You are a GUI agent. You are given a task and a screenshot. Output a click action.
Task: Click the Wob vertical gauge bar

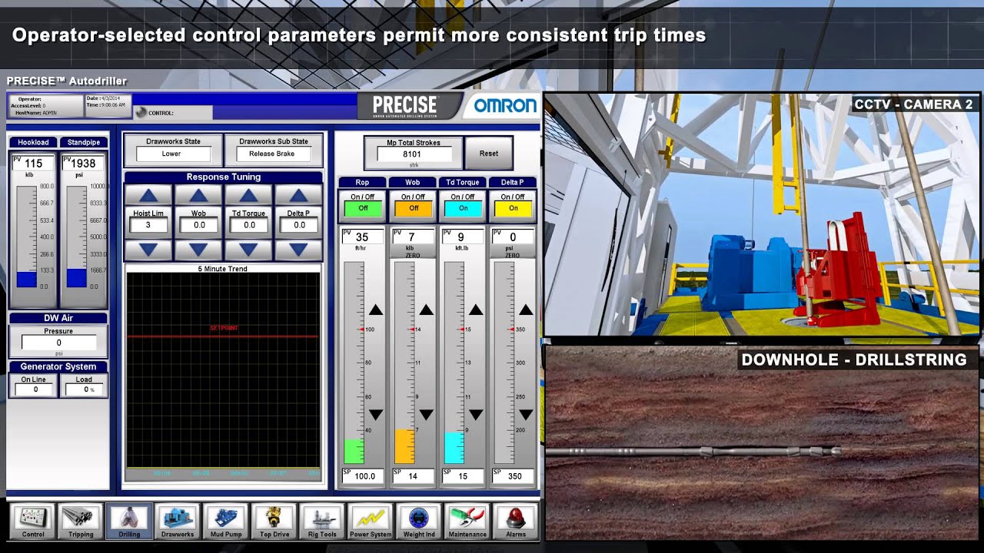click(404, 363)
